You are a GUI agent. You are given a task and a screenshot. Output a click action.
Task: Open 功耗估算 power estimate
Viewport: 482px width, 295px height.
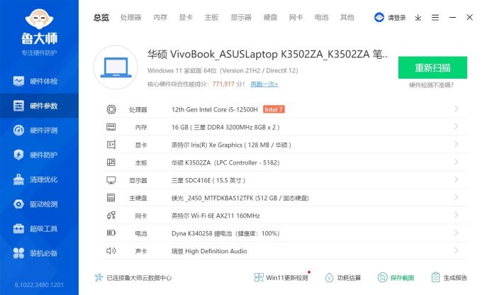click(x=343, y=277)
